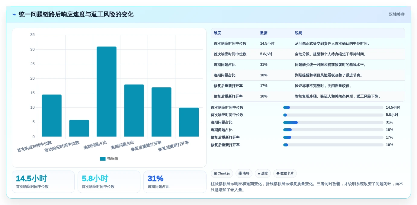Click the 14.5小时 cell in the table
This screenshot has width=417, height=205.
(267, 43)
